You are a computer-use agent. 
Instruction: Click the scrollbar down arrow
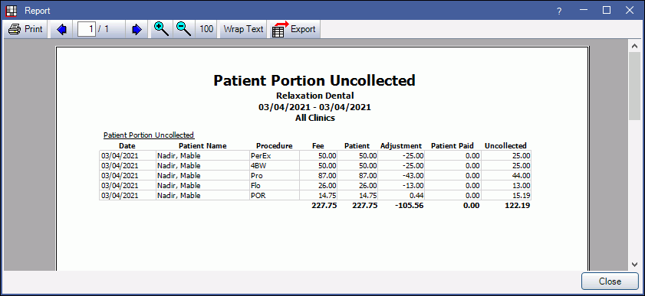(x=633, y=265)
